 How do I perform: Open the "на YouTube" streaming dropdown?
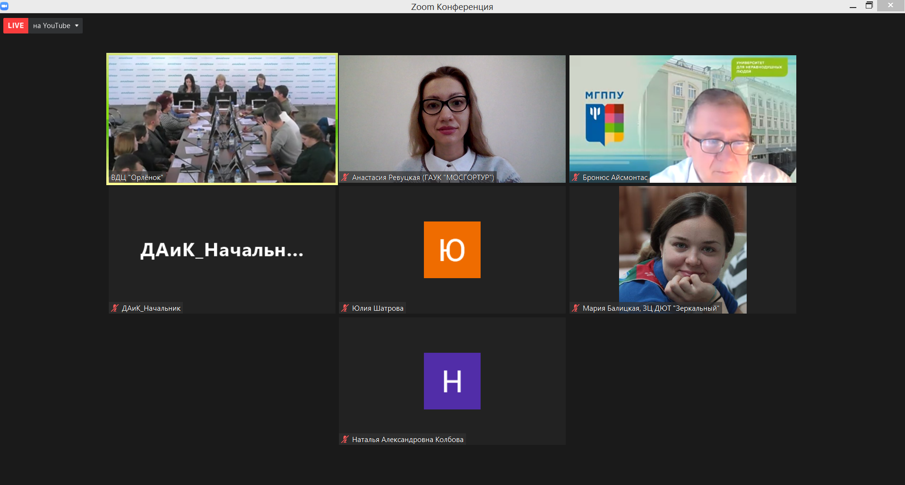point(52,26)
